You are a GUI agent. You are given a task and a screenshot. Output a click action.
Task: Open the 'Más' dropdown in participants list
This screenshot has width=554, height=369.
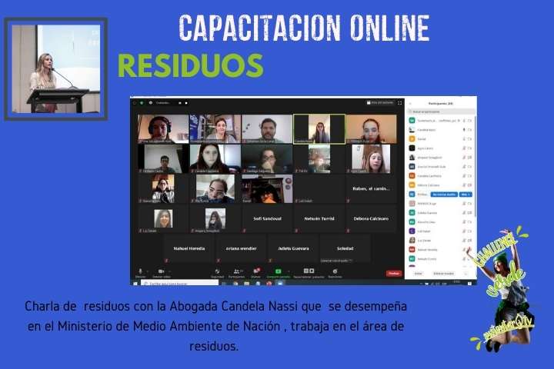point(465,194)
